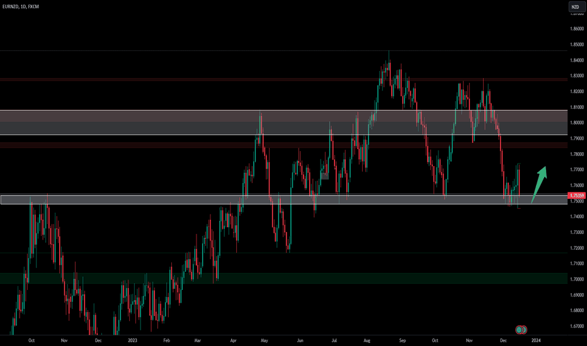Click the Apr label on time axis
Image resolution: width=587 pixels, height=346 pixels.
click(233, 340)
